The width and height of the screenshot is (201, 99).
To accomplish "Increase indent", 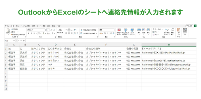I will point(78,33).
